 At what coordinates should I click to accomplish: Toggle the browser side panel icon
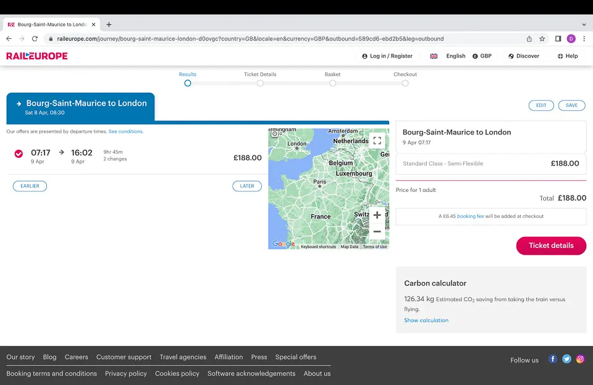(x=558, y=38)
